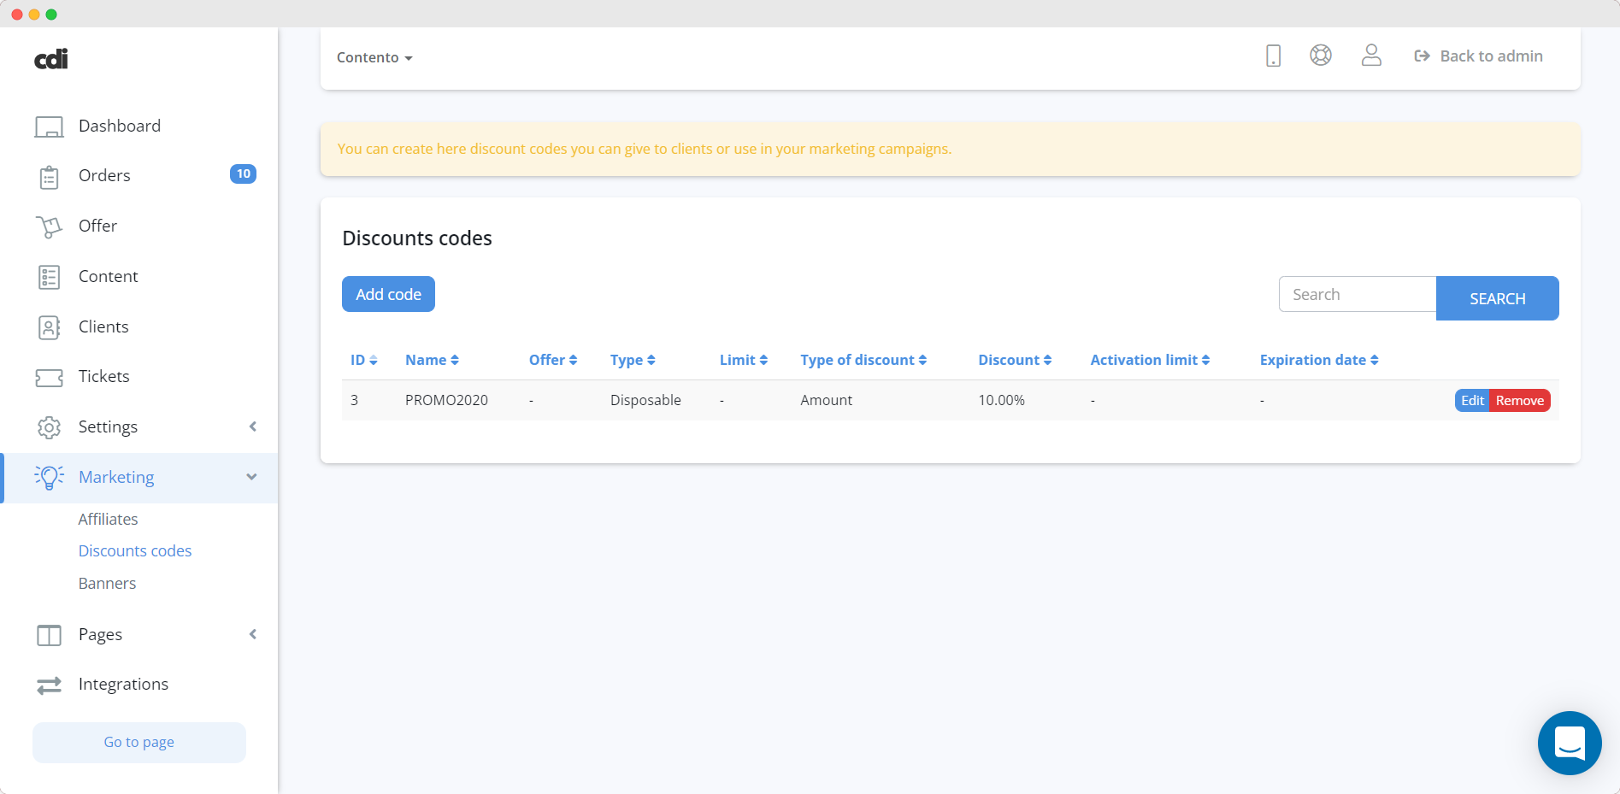
Task: Click the 10.00% discount cell
Action: (1001, 400)
